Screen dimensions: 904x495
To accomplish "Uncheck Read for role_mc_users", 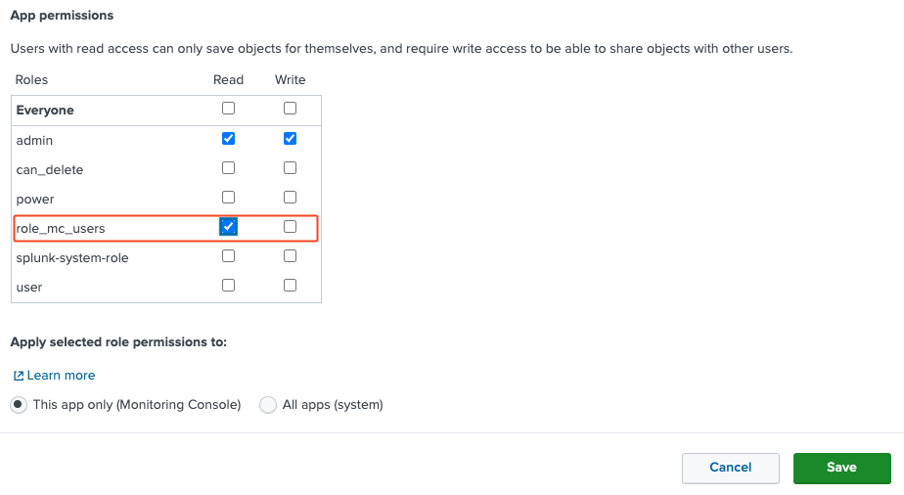I will coord(228,227).
